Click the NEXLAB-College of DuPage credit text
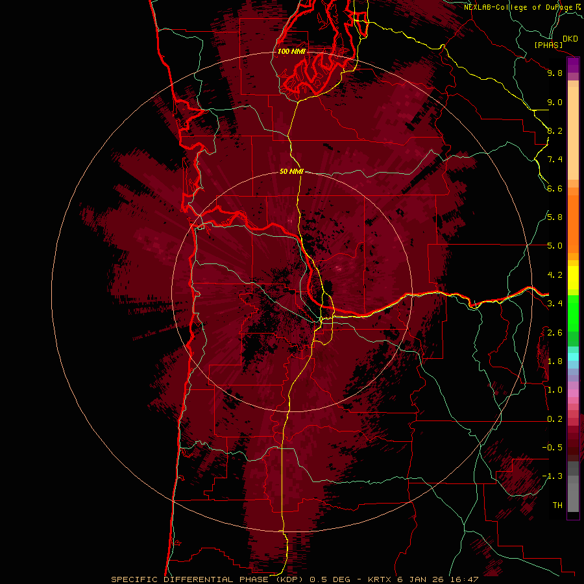 pyautogui.click(x=519, y=7)
